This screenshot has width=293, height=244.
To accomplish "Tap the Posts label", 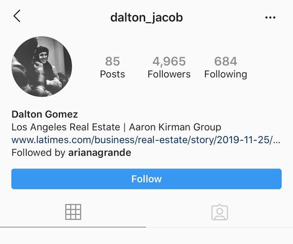I will tap(112, 74).
